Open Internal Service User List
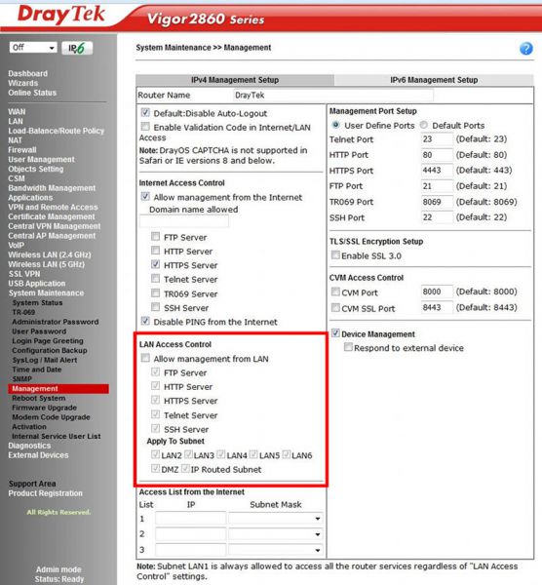 click(x=56, y=436)
